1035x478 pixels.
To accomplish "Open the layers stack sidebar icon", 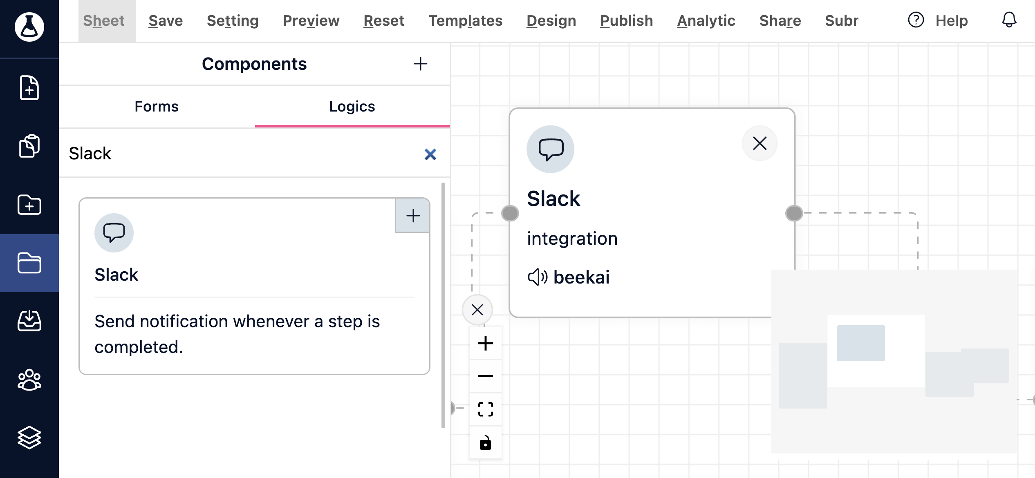I will coord(29,438).
